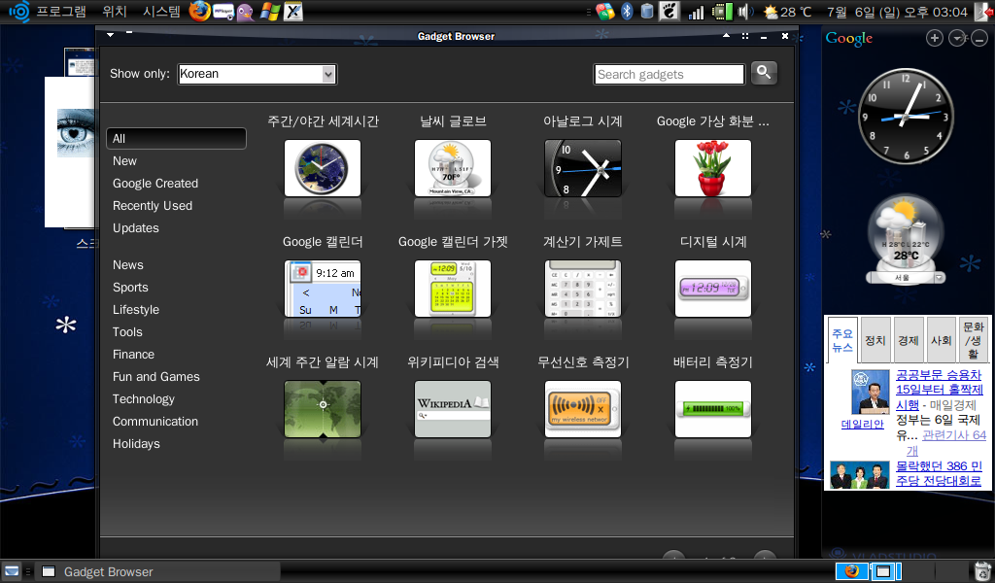This screenshot has height=583, width=995.
Task: Open the 위치 places menu
Action: click(115, 12)
